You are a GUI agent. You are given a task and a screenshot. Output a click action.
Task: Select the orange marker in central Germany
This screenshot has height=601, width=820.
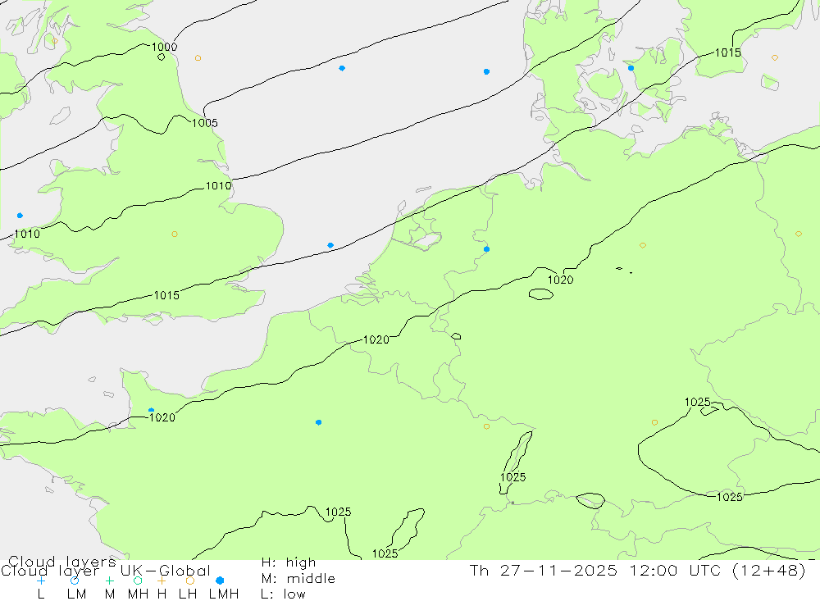[643, 245]
